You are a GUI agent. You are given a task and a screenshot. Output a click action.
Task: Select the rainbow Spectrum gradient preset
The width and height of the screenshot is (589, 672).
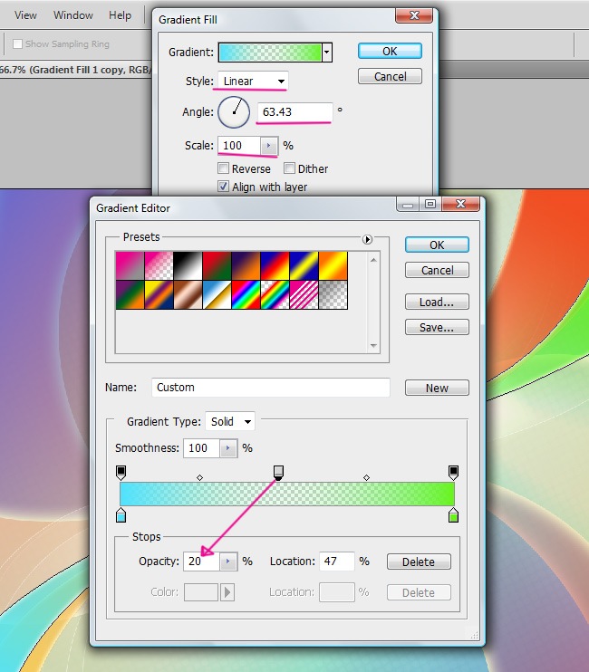point(246,293)
